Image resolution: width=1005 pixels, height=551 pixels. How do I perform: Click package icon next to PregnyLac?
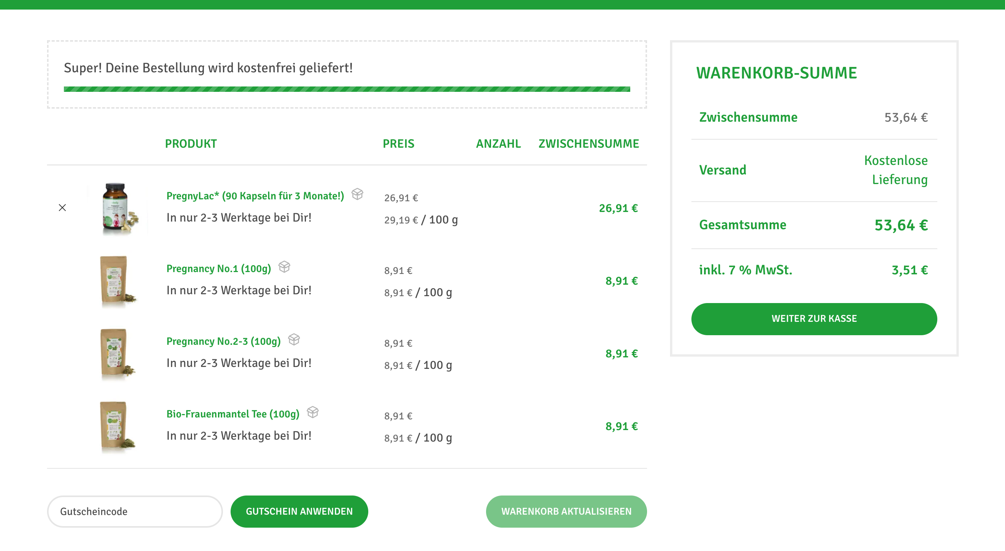point(357,194)
